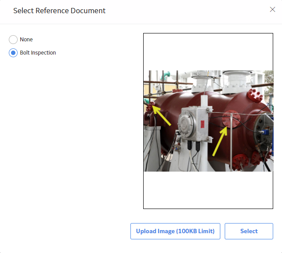Screen dimensions: 282x253
Task: Click the bolt inspection preview image
Action: [x=208, y=121]
